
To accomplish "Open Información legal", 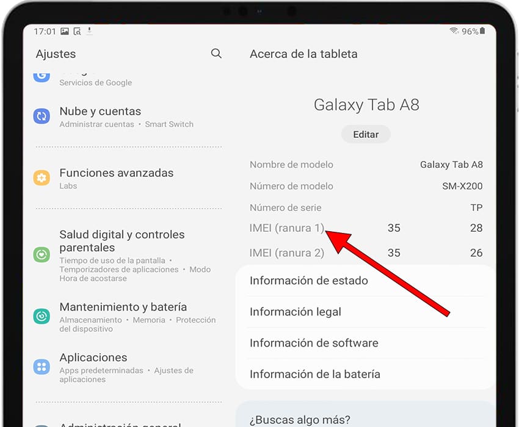I will coord(366,312).
